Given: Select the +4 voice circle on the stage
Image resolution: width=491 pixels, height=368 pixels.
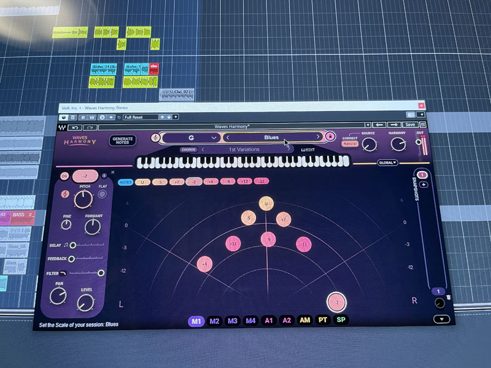Looking at the screenshot, I should [204, 264].
